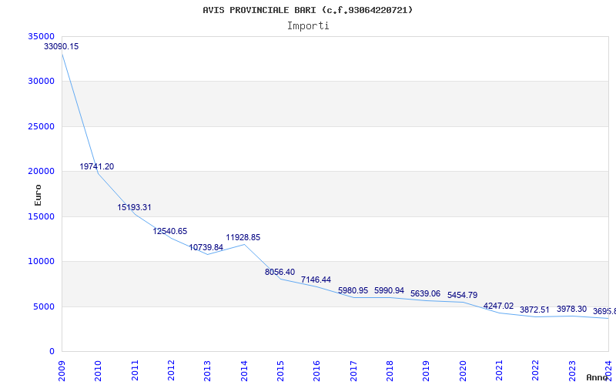Pick the 4247.02 data label
616x385 pixels.
[x=498, y=306]
